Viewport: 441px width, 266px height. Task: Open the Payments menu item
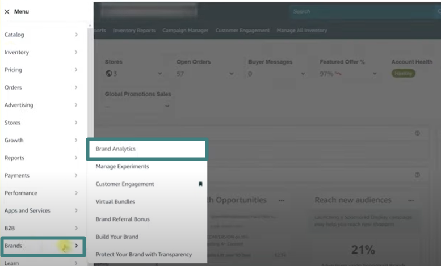[x=17, y=175]
